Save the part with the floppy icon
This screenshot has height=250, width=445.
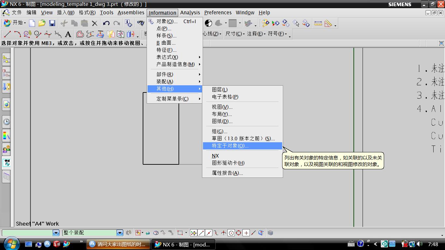click(x=52, y=23)
